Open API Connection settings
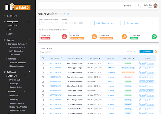Image resolution: width=161 pixels, height=114 pixels. tap(17, 51)
